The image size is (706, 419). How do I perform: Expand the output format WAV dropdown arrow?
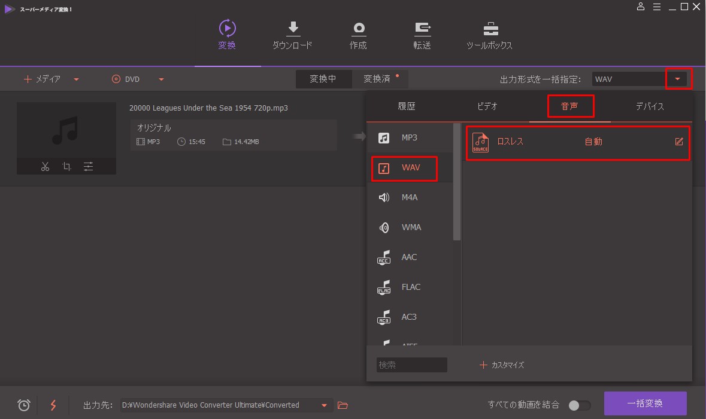point(677,79)
